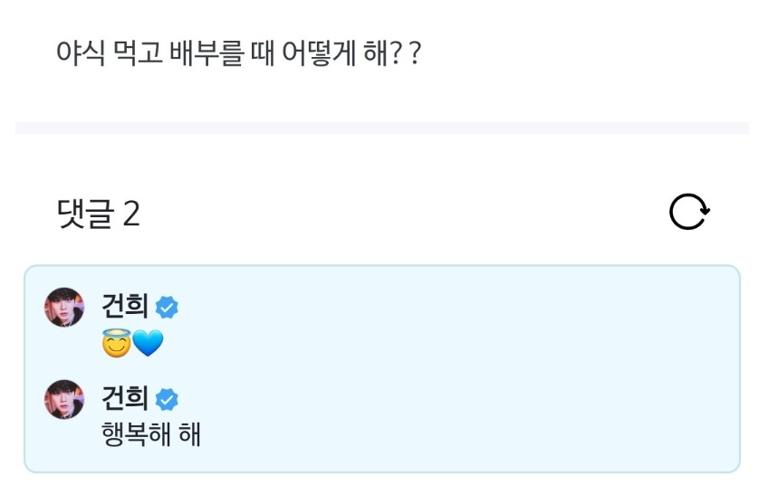Click verified badge above 행복해 해

click(x=167, y=399)
